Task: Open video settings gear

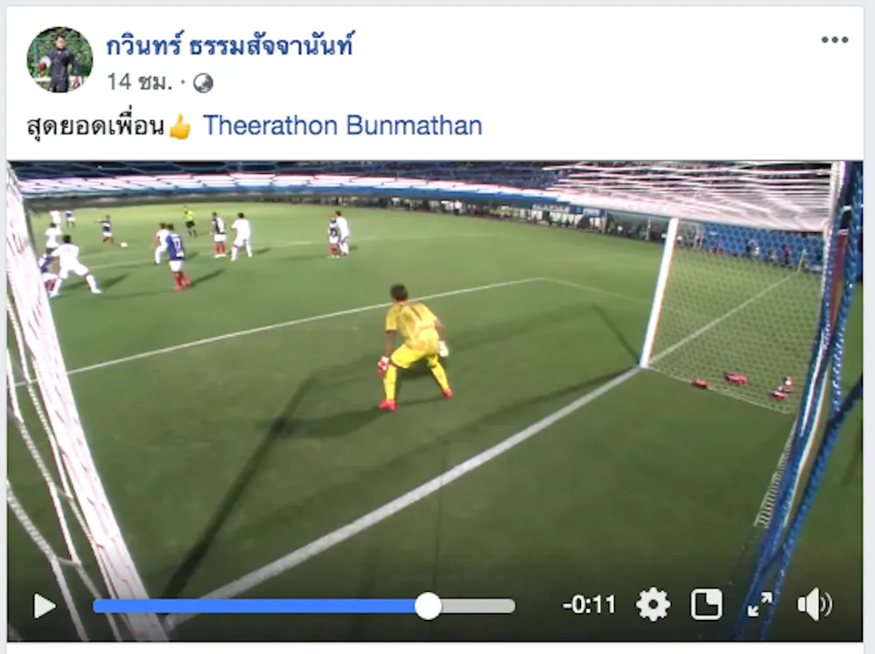Action: click(x=653, y=605)
